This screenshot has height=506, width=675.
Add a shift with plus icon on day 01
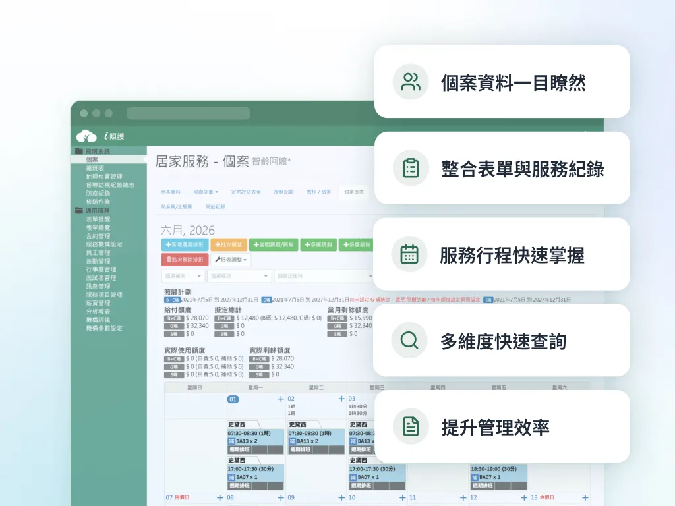[281, 399]
